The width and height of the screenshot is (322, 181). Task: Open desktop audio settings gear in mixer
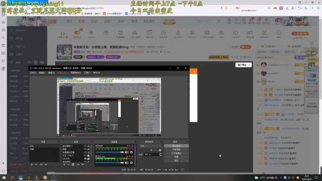(x=132, y=152)
